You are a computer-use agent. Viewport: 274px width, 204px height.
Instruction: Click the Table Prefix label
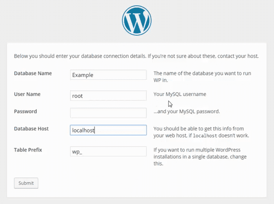[x=28, y=150]
